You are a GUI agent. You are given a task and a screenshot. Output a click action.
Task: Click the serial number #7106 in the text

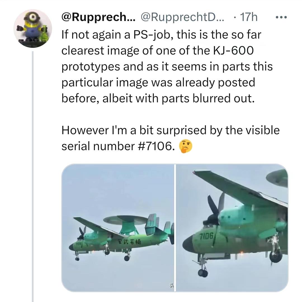point(156,146)
